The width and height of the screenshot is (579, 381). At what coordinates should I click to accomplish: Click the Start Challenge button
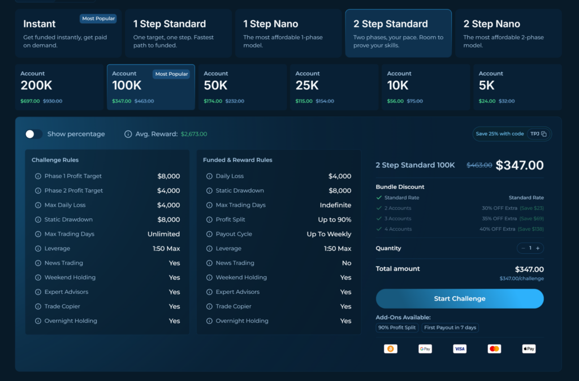tap(460, 298)
